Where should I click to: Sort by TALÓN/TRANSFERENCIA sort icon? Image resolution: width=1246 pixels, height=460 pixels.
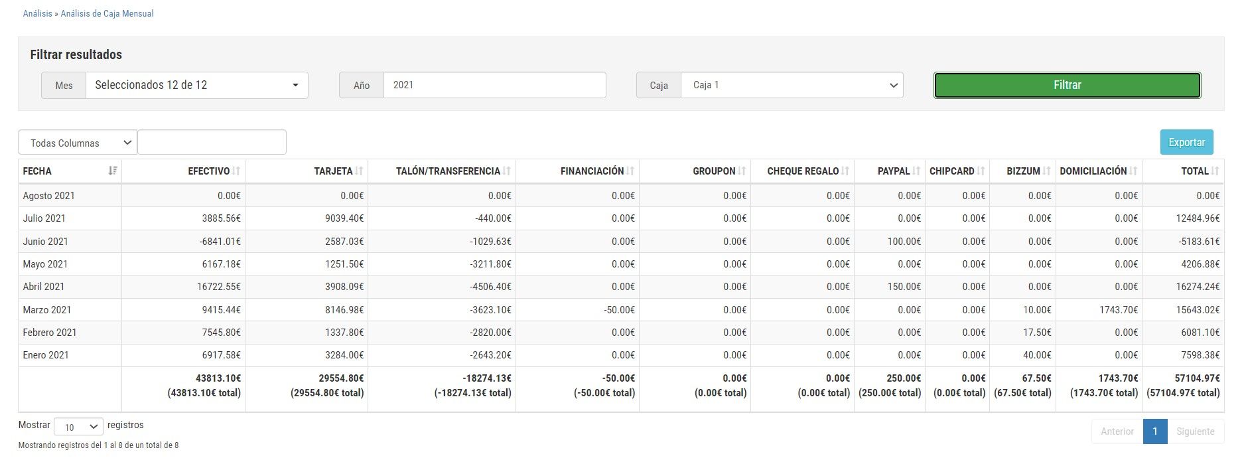click(507, 171)
